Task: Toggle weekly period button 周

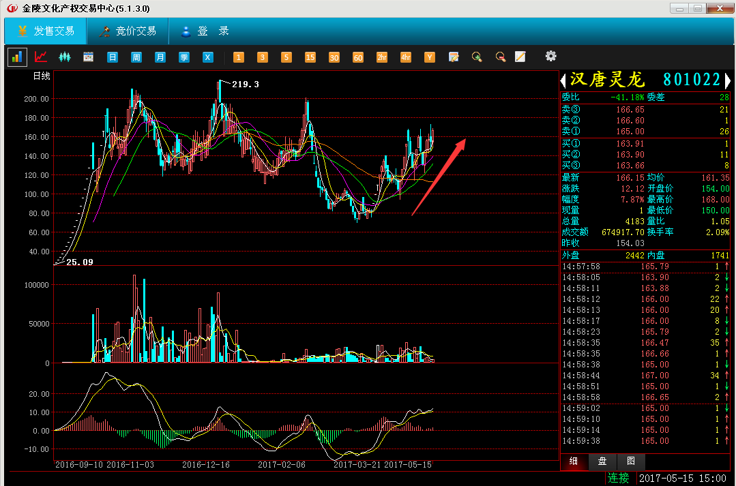Action: [136, 57]
